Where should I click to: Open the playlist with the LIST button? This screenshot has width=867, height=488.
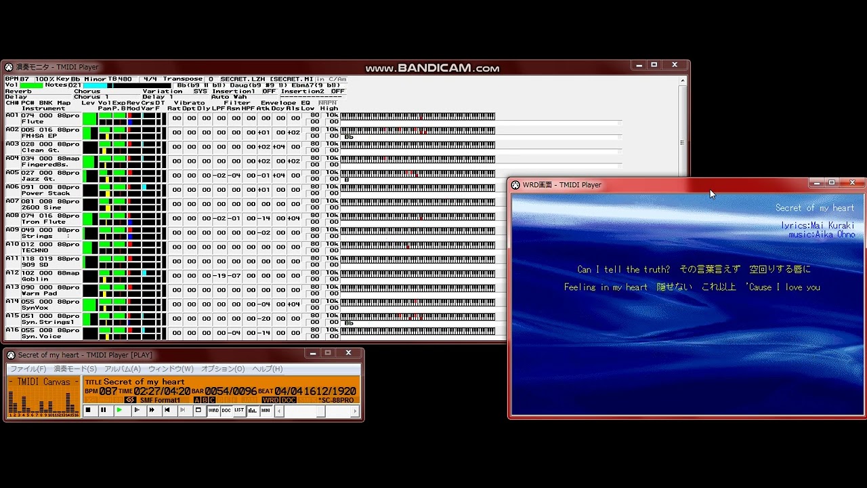tap(239, 410)
